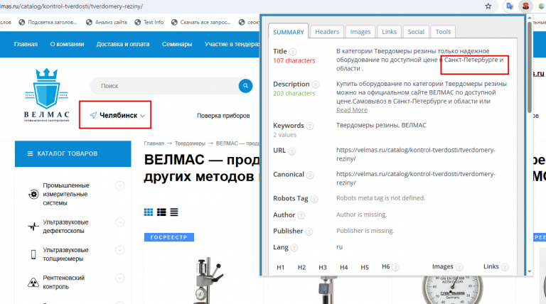Open the Links tab

(389, 32)
